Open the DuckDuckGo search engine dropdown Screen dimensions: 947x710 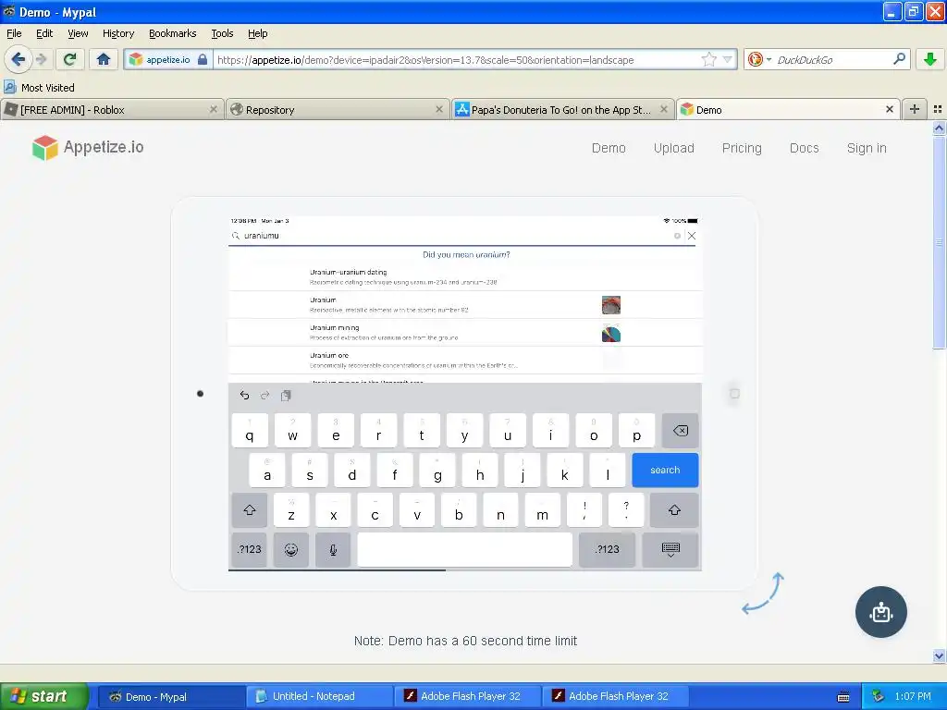pos(759,59)
